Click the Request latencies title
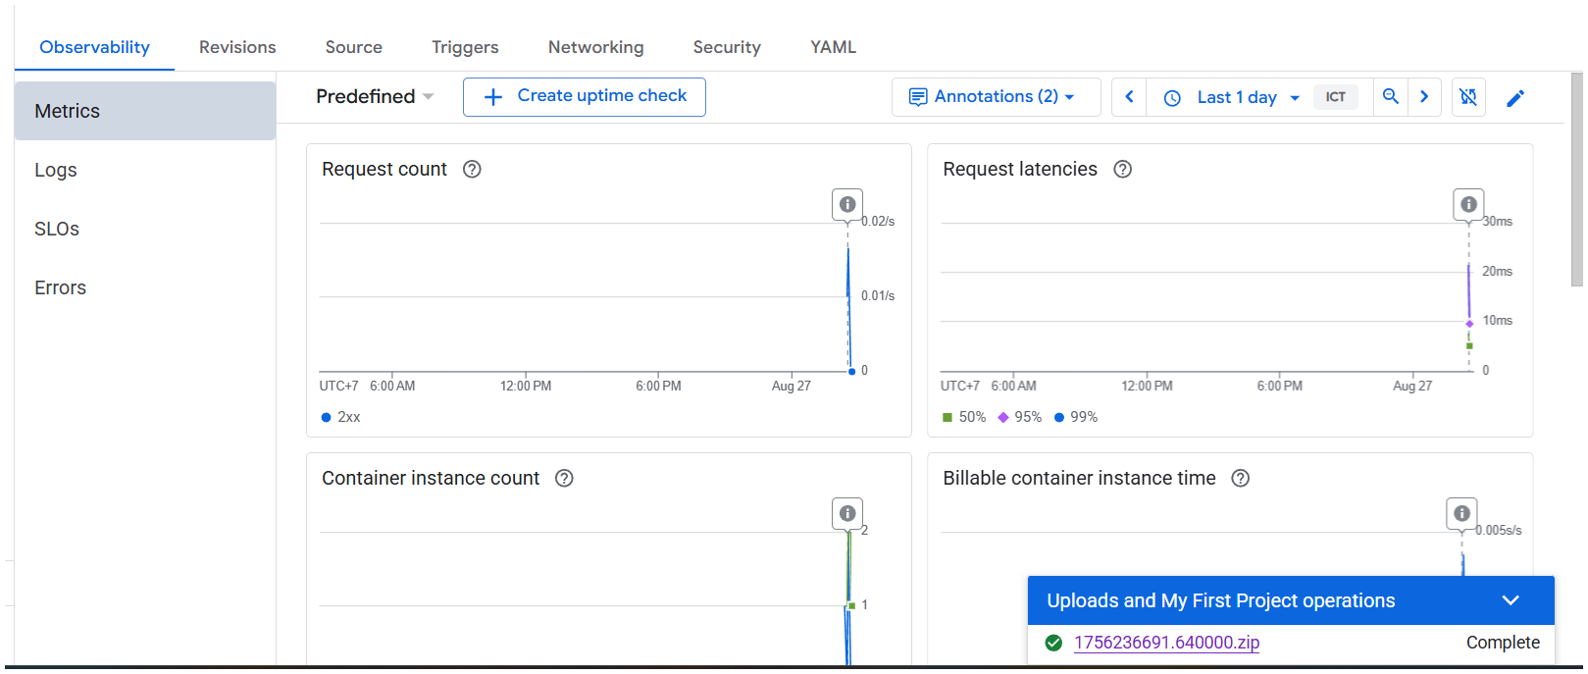The width and height of the screenshot is (1588, 674). [x=1020, y=169]
